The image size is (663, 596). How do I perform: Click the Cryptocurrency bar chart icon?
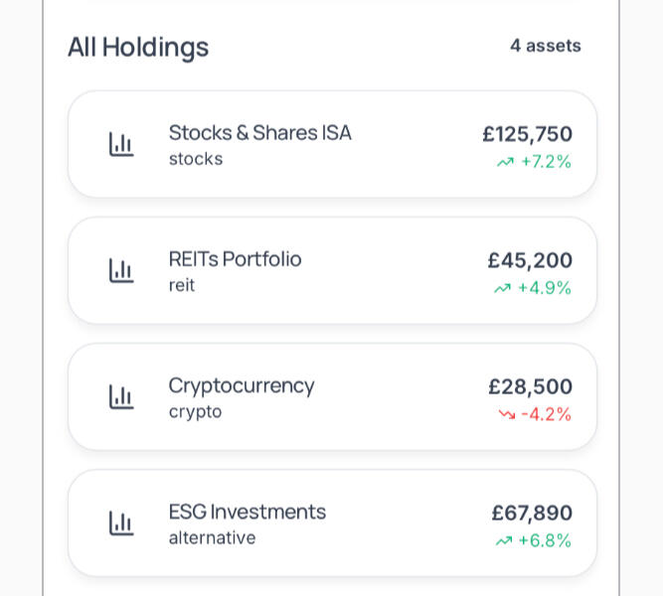[121, 396]
